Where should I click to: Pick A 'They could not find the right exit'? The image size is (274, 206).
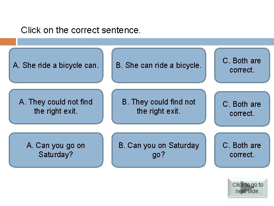tap(56, 106)
